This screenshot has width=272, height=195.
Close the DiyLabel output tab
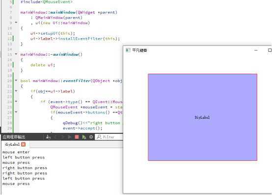(23, 144)
